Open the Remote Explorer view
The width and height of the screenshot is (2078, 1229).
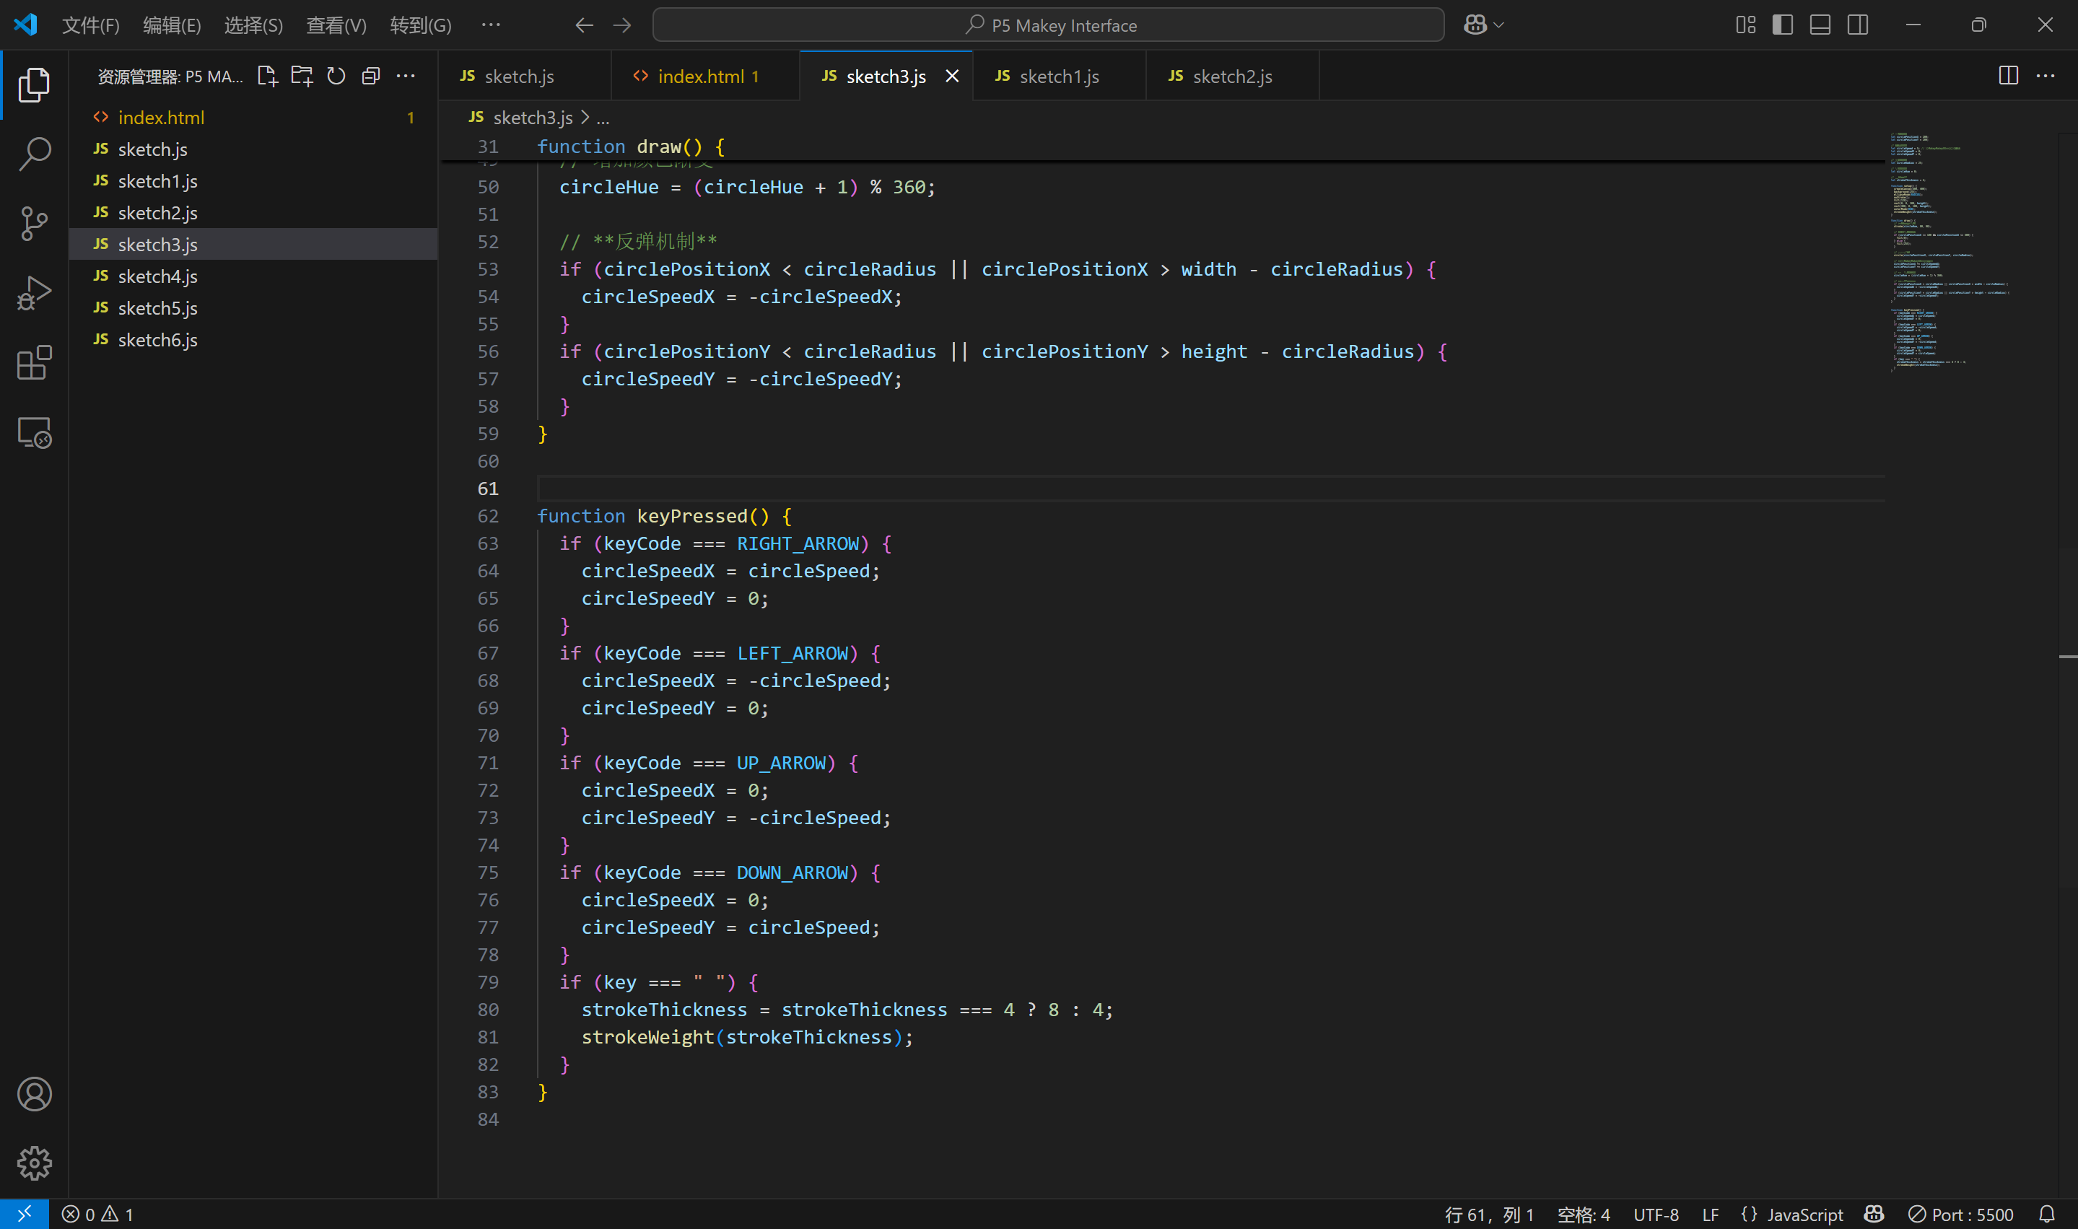(x=34, y=432)
